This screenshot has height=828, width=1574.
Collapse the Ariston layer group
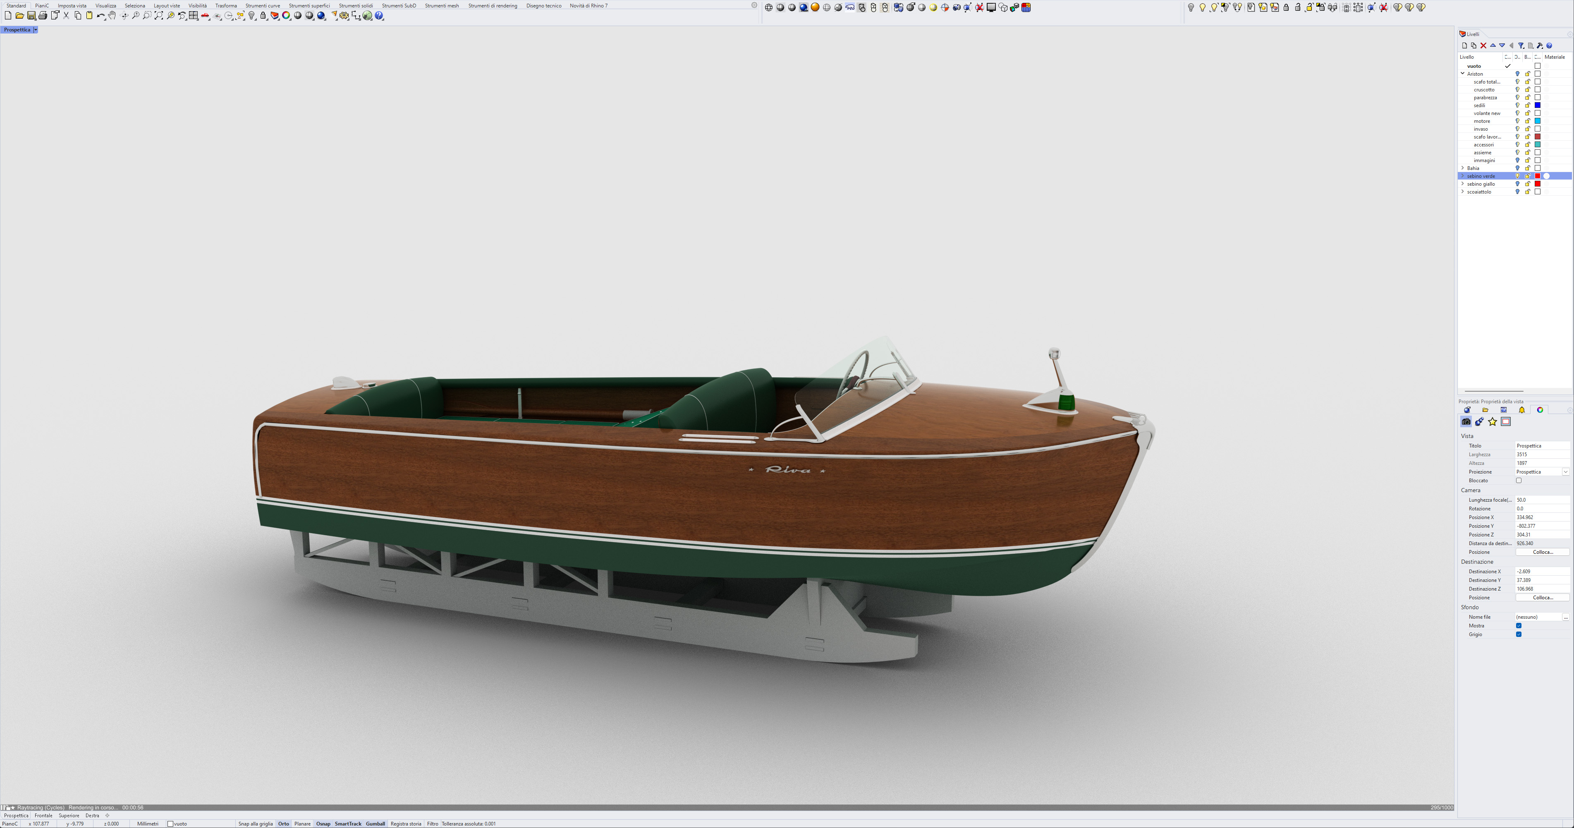tap(1463, 73)
